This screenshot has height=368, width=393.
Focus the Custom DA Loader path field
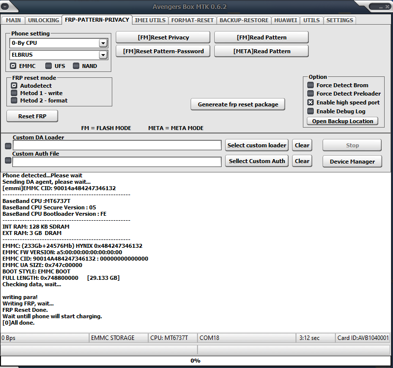coord(117,145)
